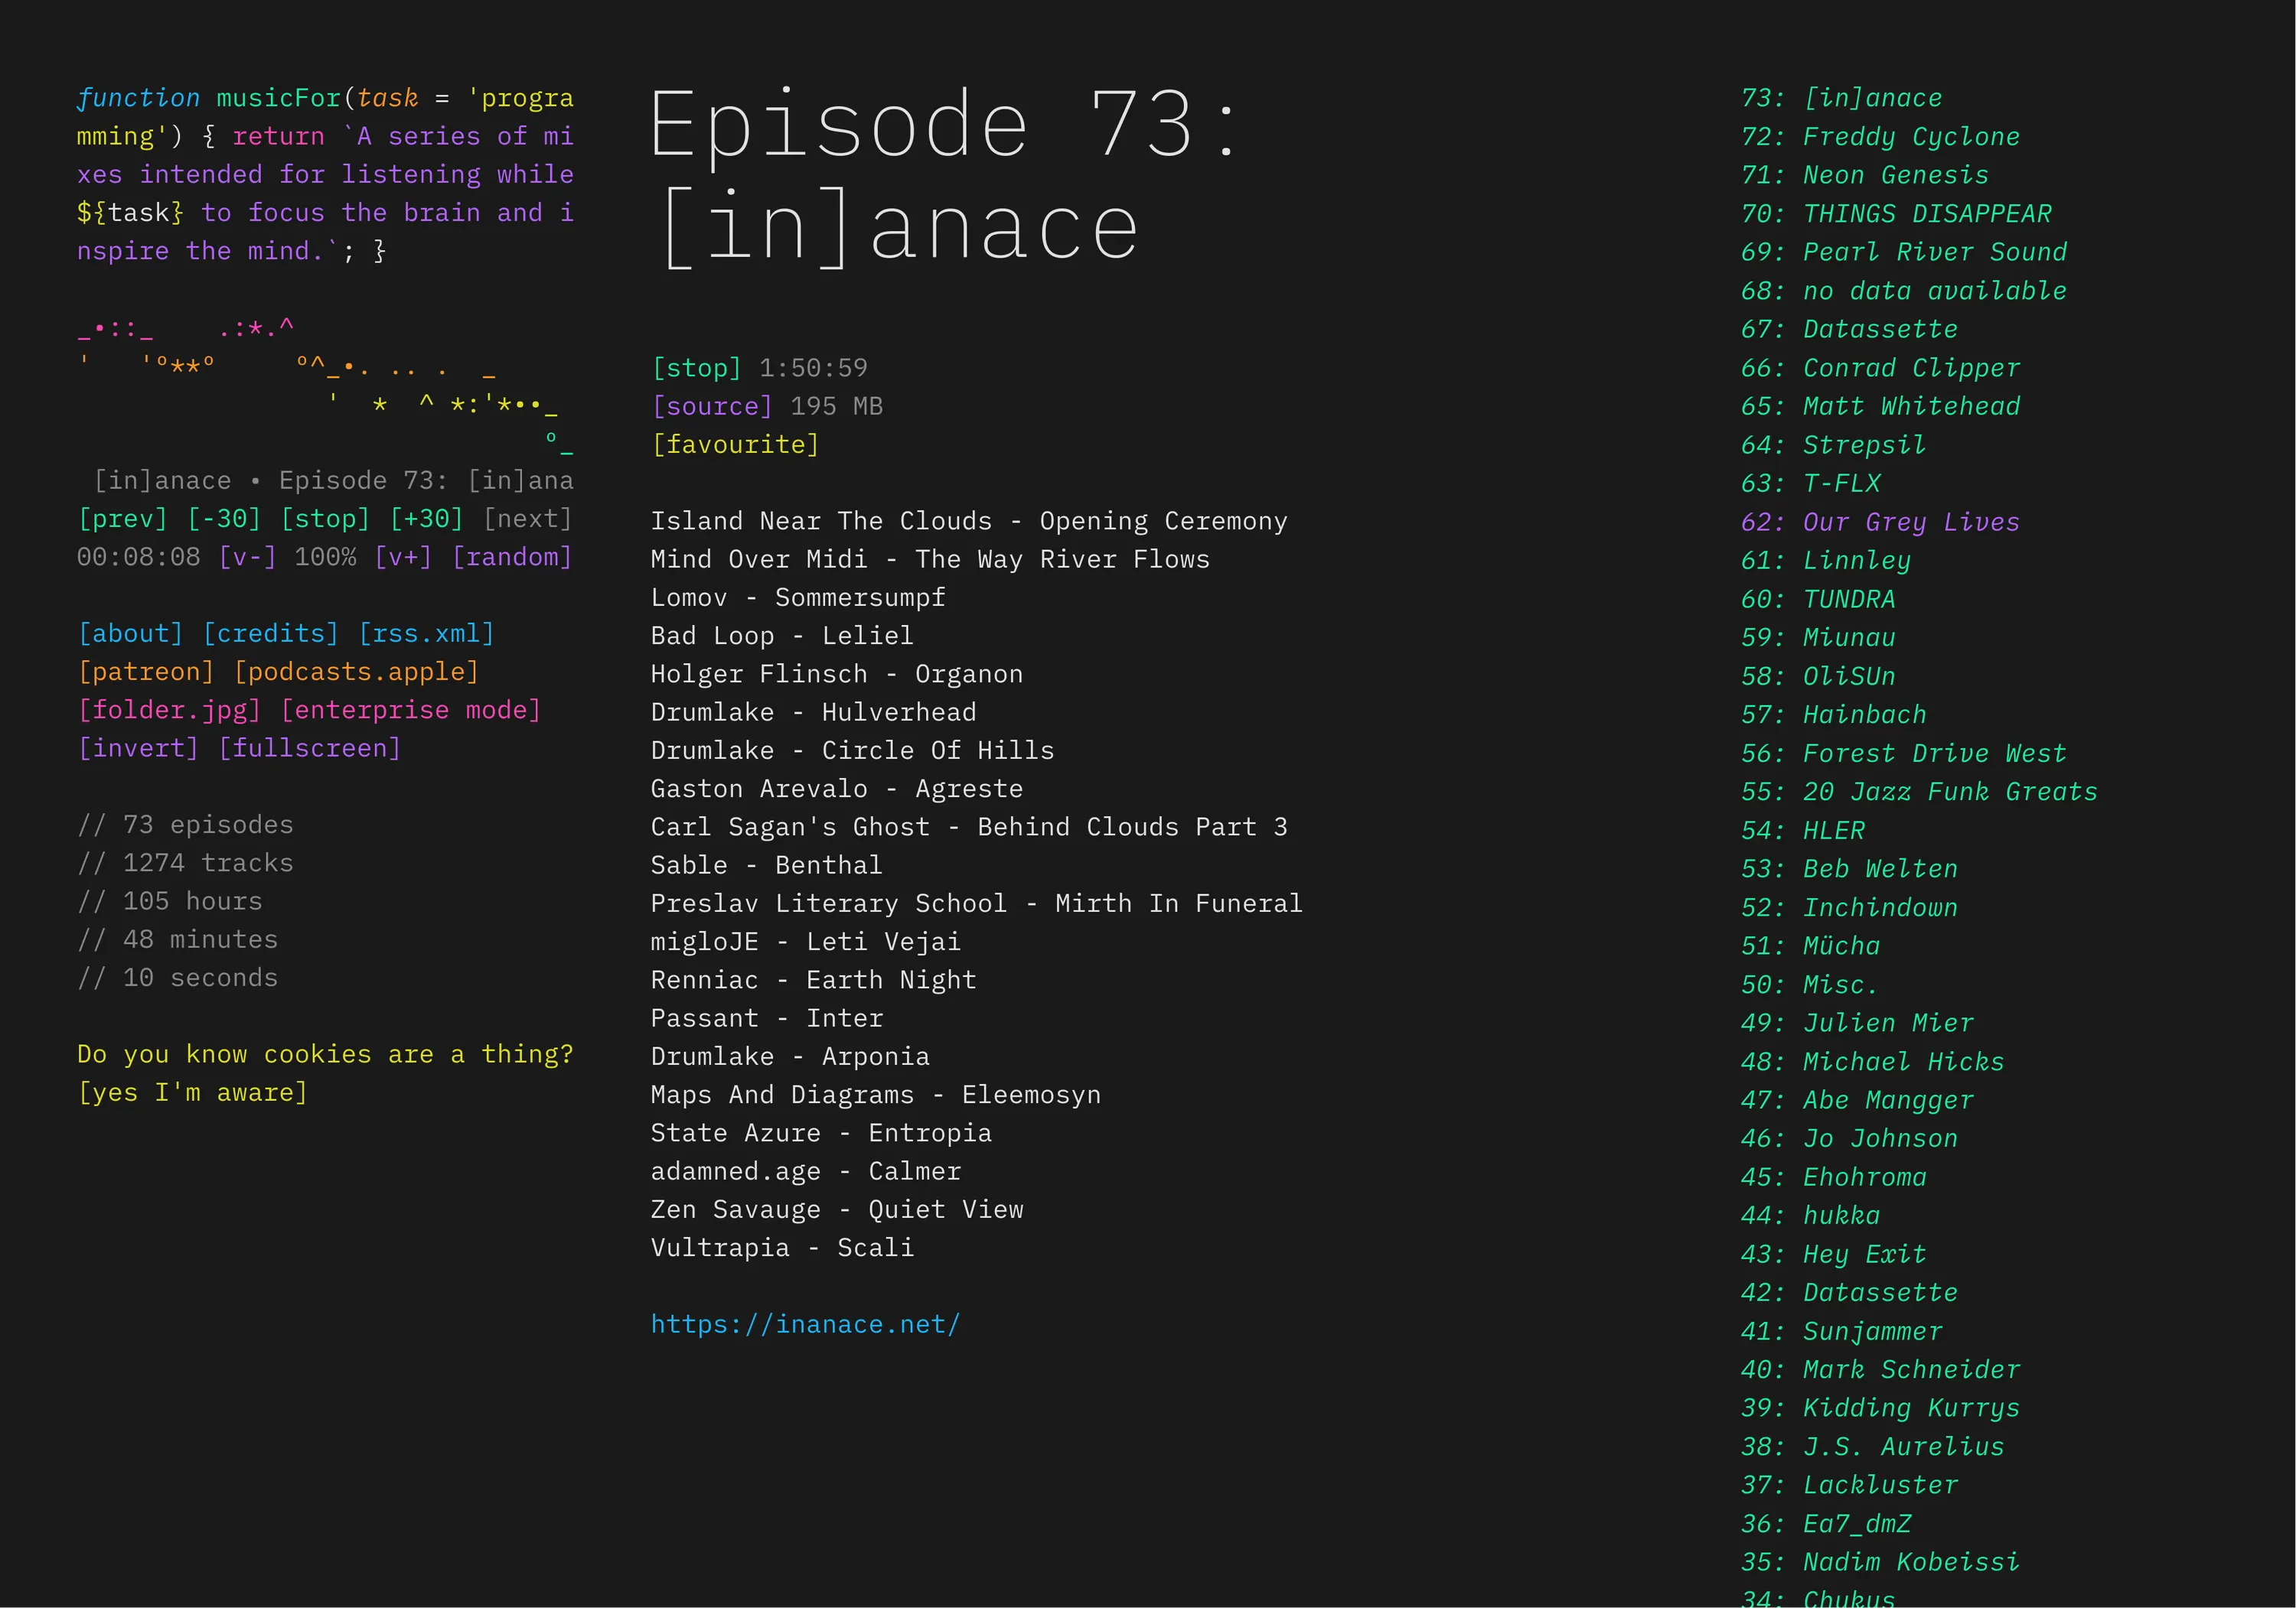Skip forward 30 seconds with [+30]
Screen dimensions: 2296x1608
tap(427, 519)
